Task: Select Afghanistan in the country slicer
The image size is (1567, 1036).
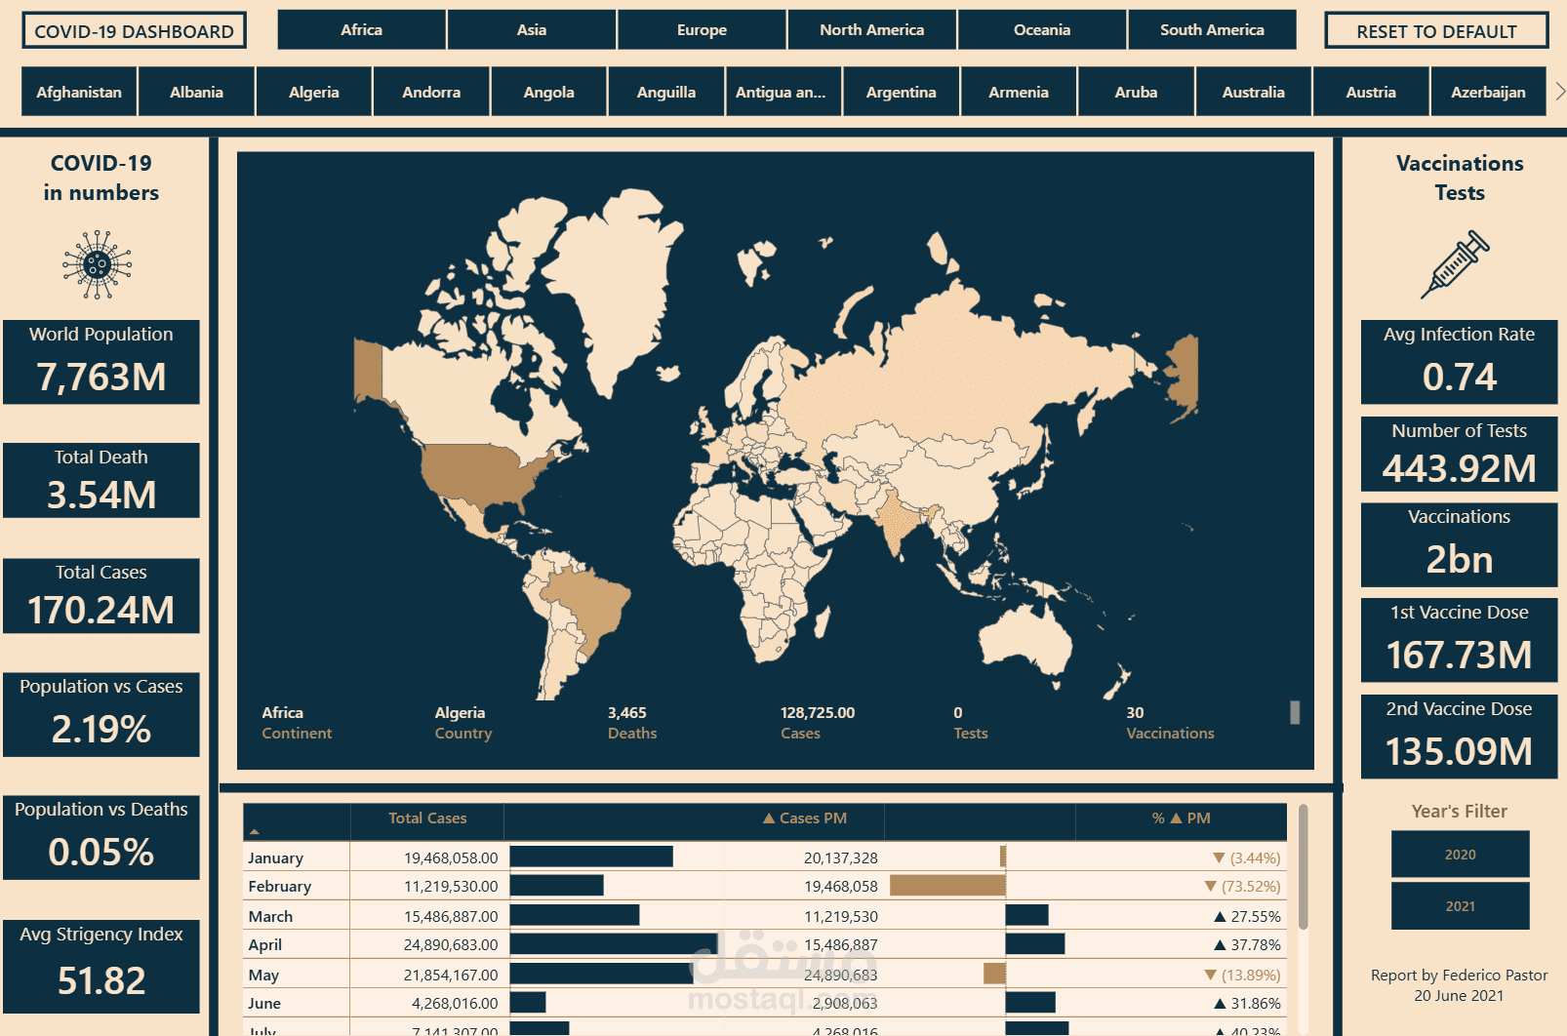Action: (79, 92)
